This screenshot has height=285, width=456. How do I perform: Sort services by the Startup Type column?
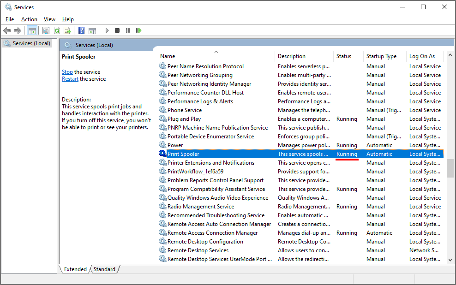tap(381, 56)
